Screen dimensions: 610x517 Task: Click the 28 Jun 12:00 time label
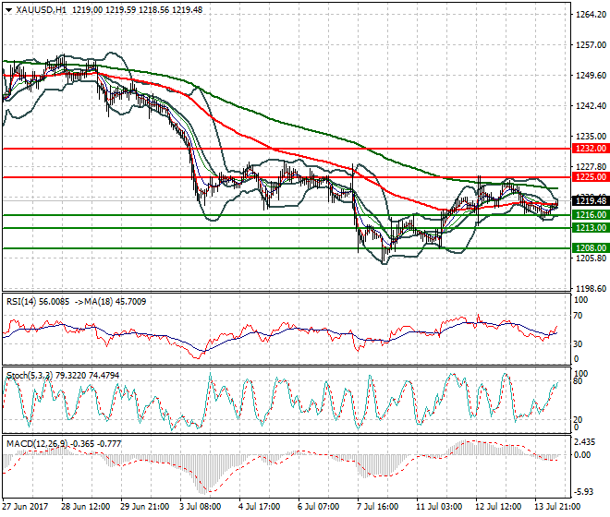[x=86, y=507]
